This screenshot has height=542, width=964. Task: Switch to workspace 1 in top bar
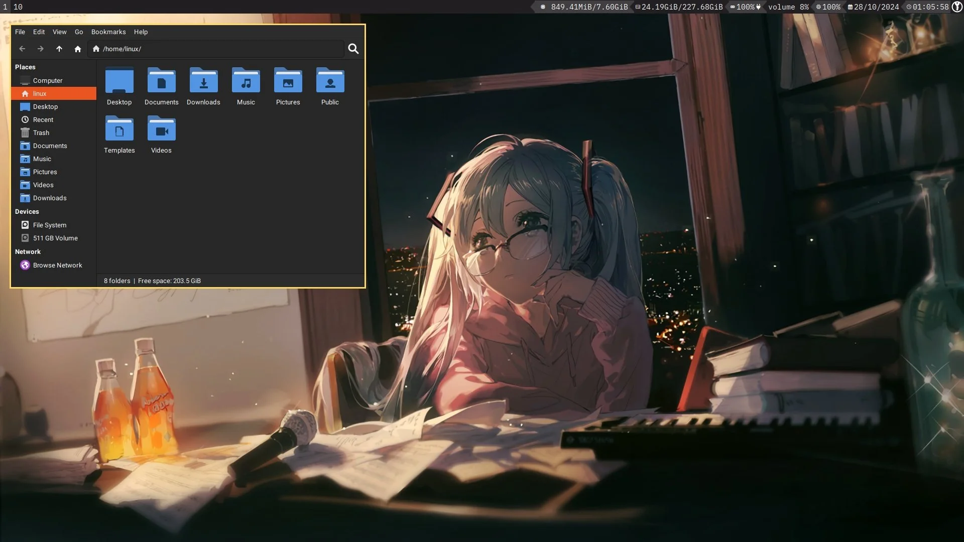[x=5, y=7]
